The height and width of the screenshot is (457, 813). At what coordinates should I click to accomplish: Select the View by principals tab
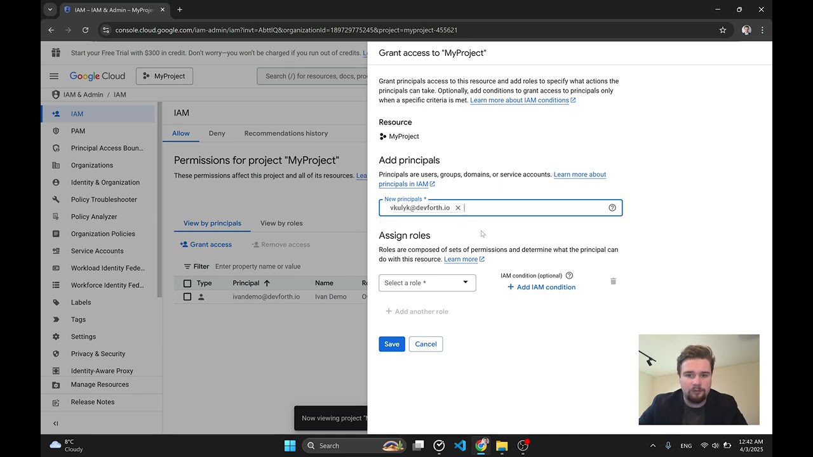pyautogui.click(x=212, y=223)
